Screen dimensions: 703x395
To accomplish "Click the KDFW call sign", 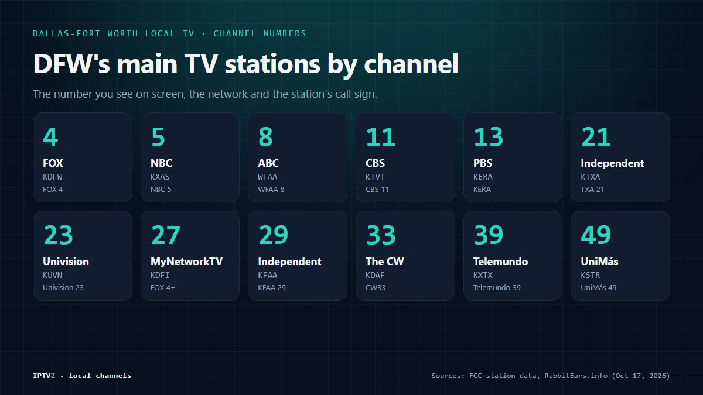I will 53,177.
